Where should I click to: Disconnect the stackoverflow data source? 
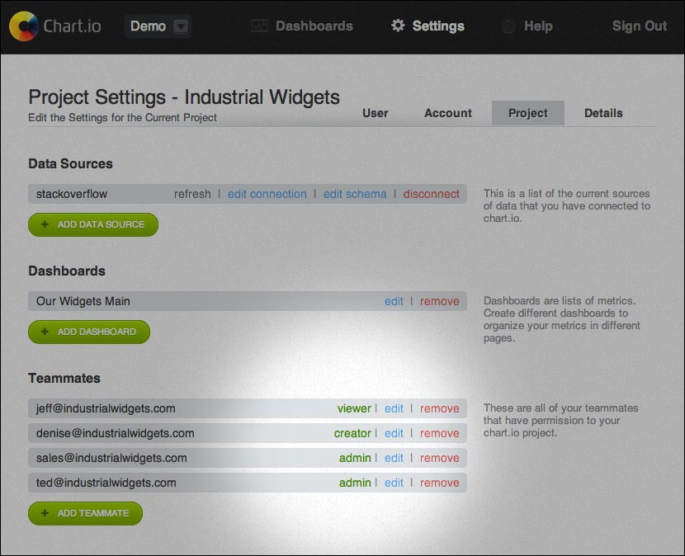click(x=432, y=194)
